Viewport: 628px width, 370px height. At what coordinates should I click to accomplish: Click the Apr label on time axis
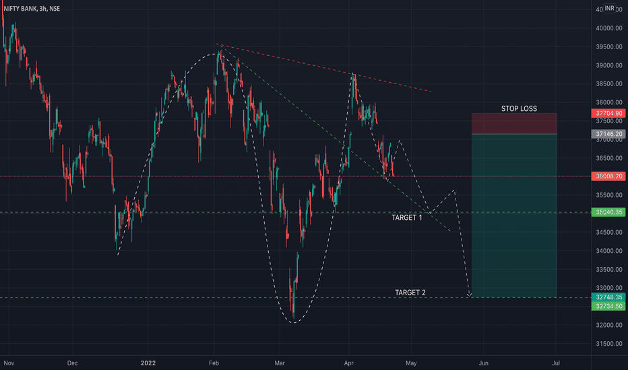click(349, 363)
